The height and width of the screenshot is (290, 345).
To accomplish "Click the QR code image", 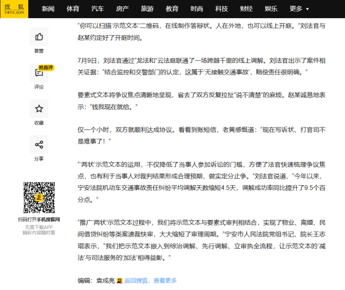I will (39, 197).
